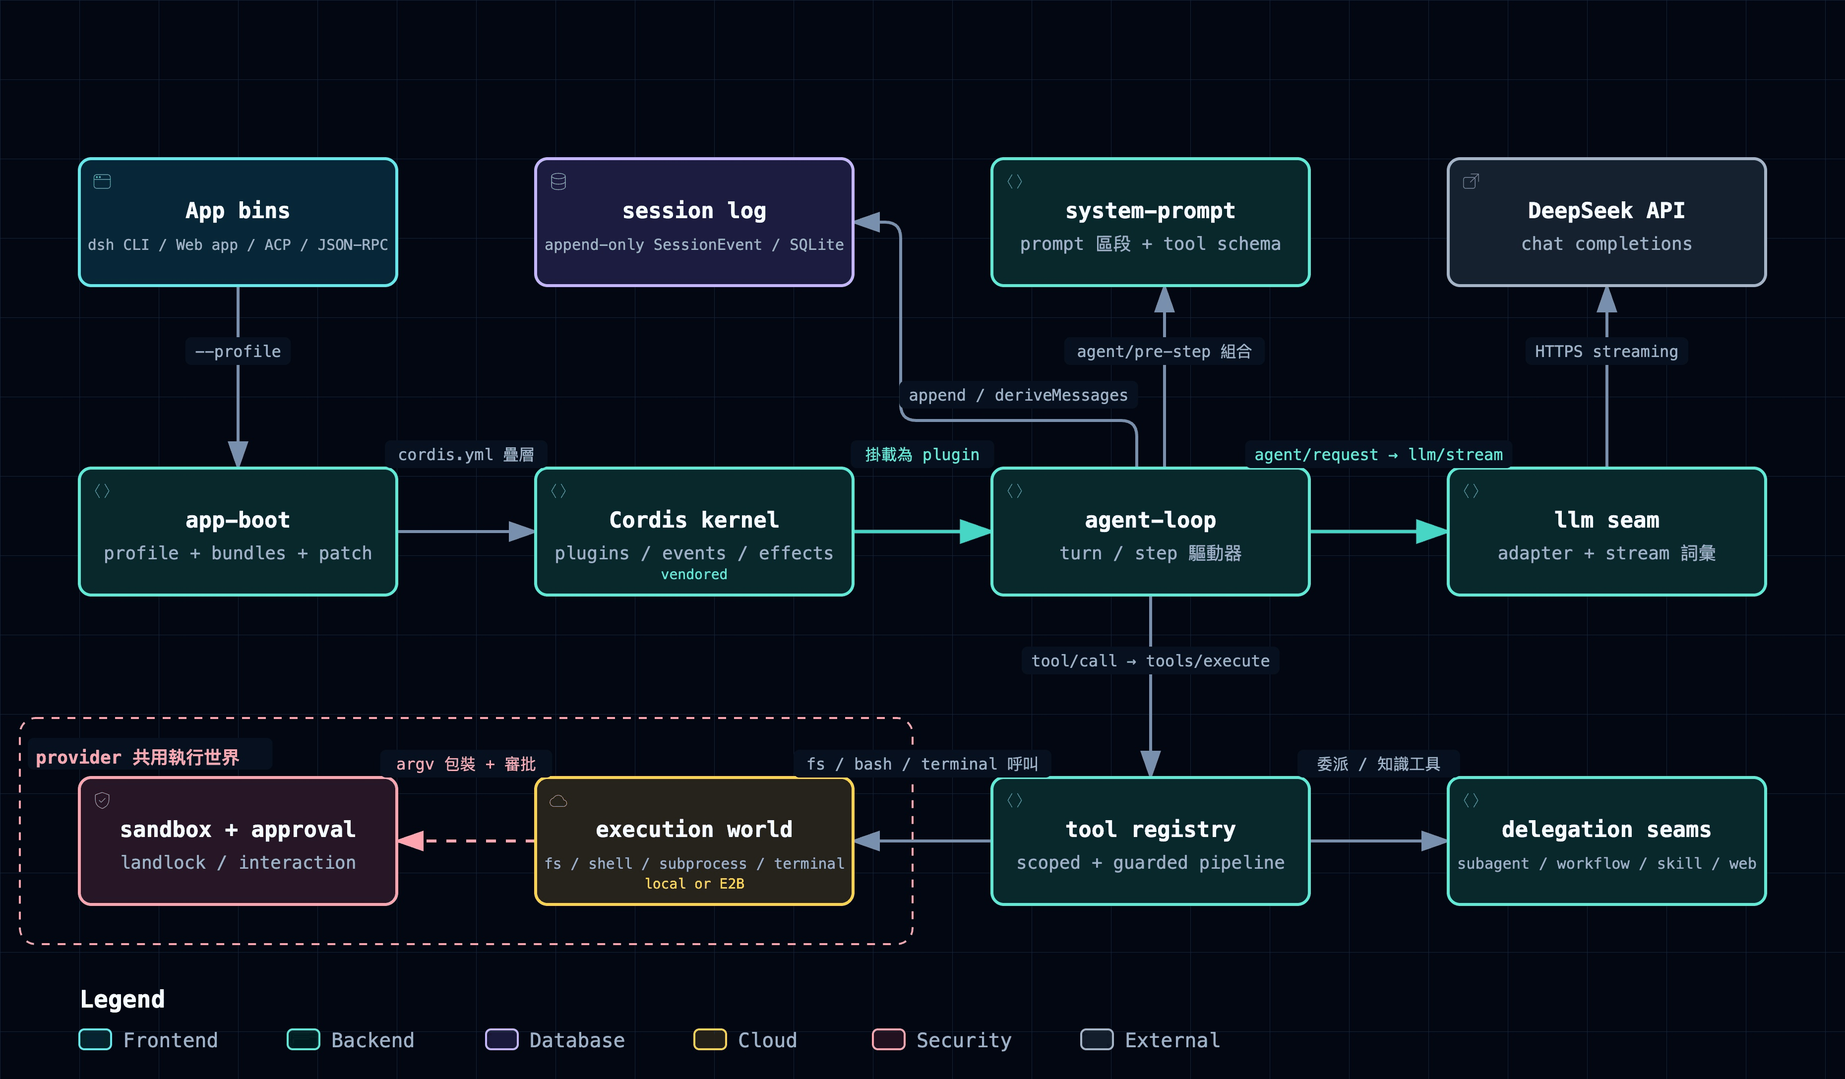Click the code icon in delegation seams node

(1471, 801)
